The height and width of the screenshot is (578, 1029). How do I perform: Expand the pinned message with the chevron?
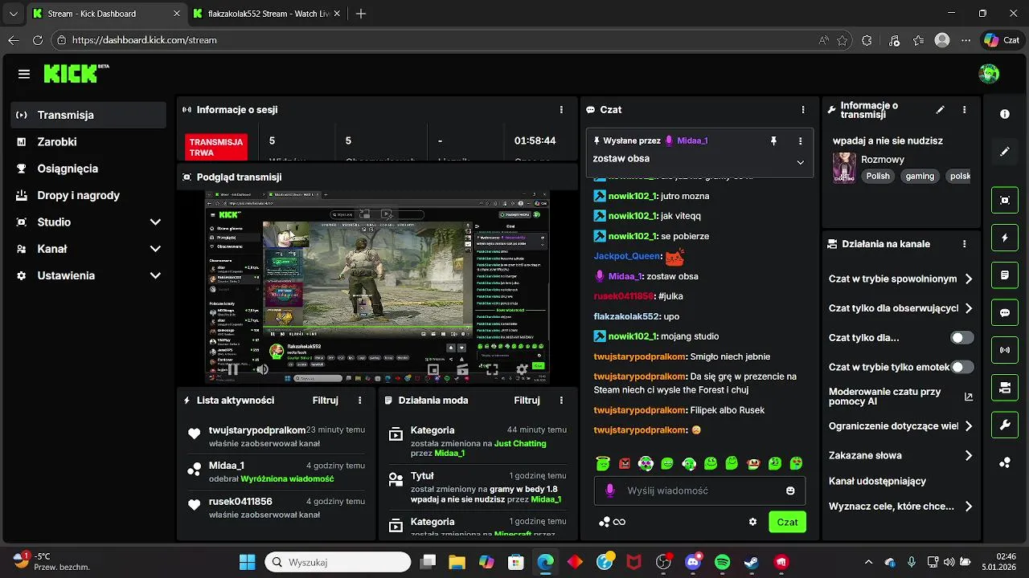tap(800, 162)
